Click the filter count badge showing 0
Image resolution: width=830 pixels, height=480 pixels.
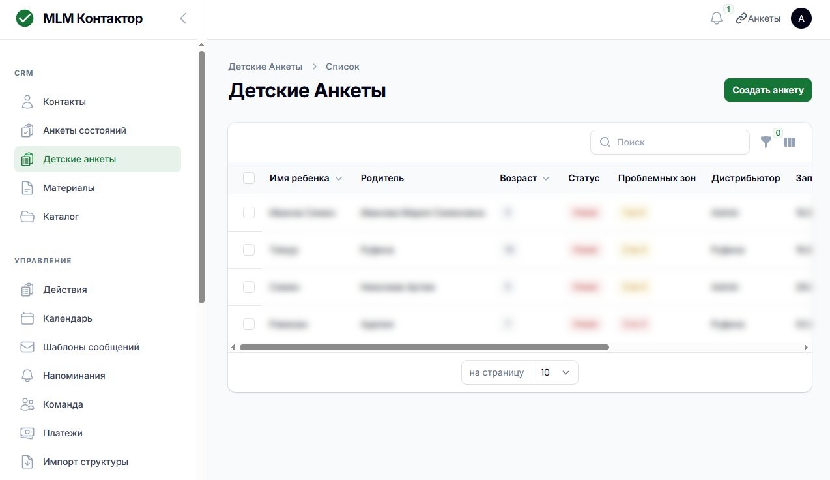[x=777, y=133]
